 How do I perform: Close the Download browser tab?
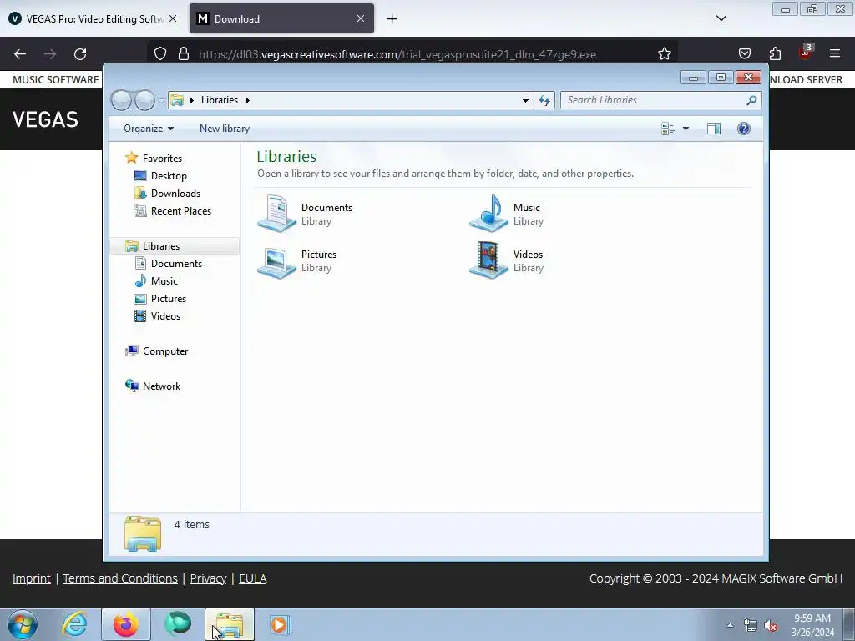pyautogui.click(x=361, y=18)
